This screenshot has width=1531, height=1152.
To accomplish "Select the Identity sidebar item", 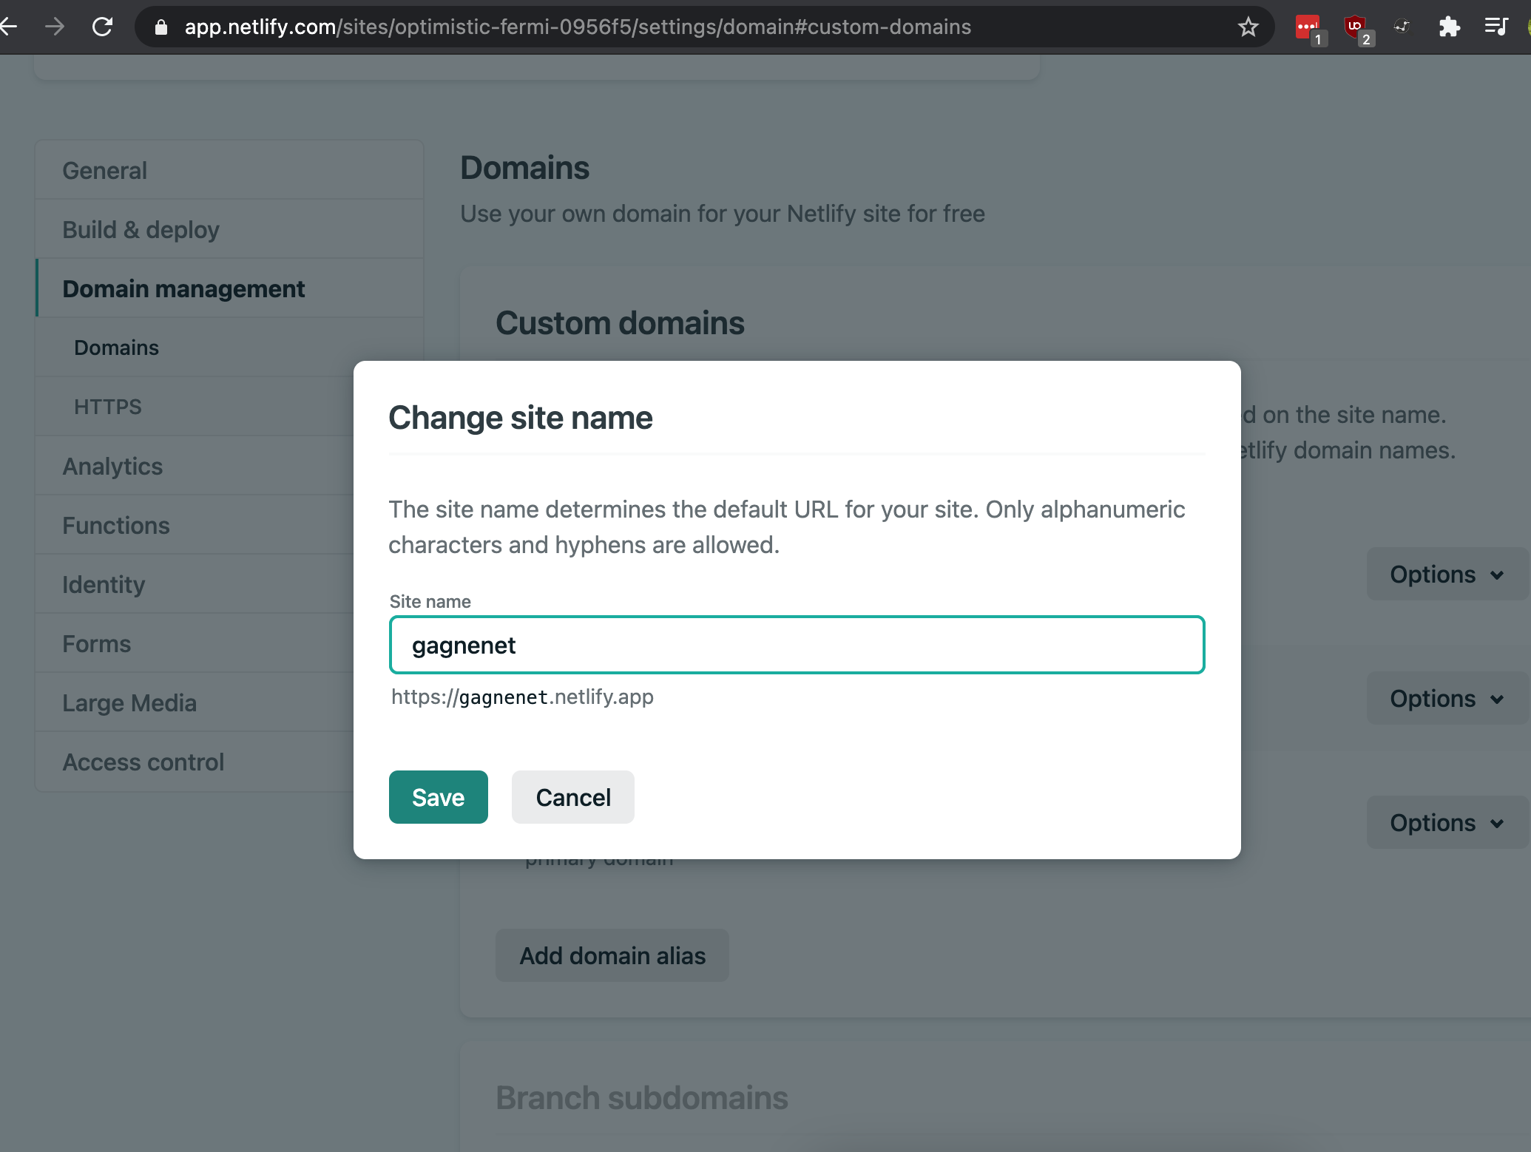I will pos(104,584).
